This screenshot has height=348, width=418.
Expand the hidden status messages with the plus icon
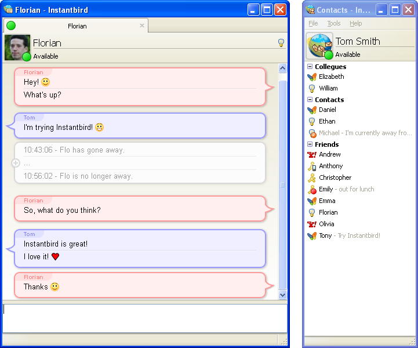pyautogui.click(x=16, y=162)
